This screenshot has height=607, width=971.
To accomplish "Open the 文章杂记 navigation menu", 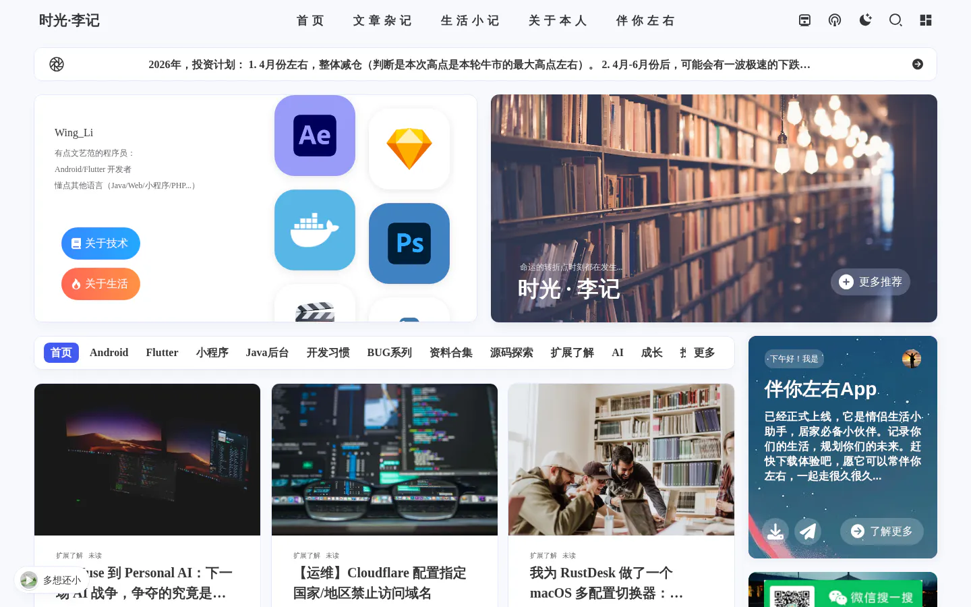I will pyautogui.click(x=382, y=20).
